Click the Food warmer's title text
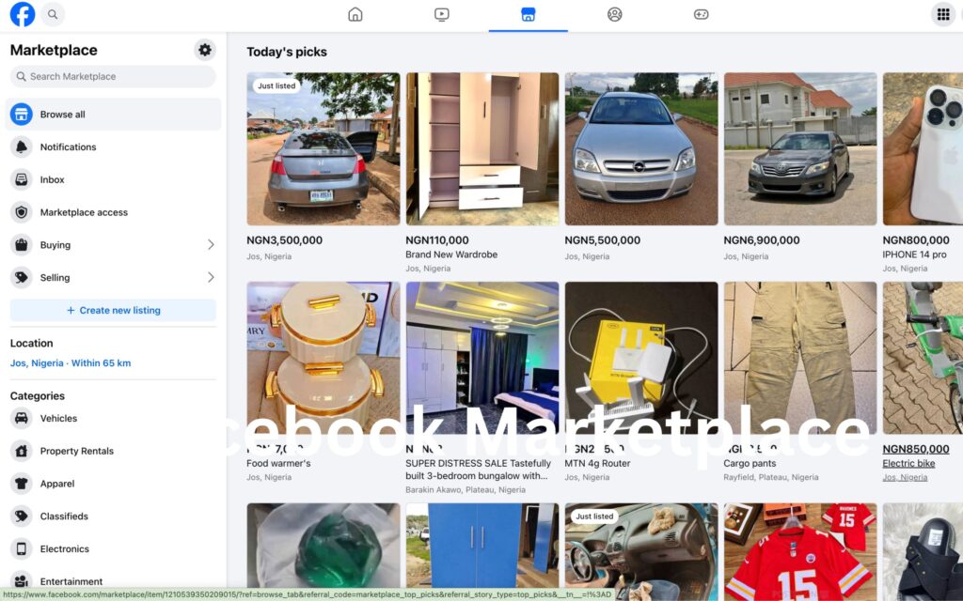The image size is (963, 601). [x=278, y=464]
